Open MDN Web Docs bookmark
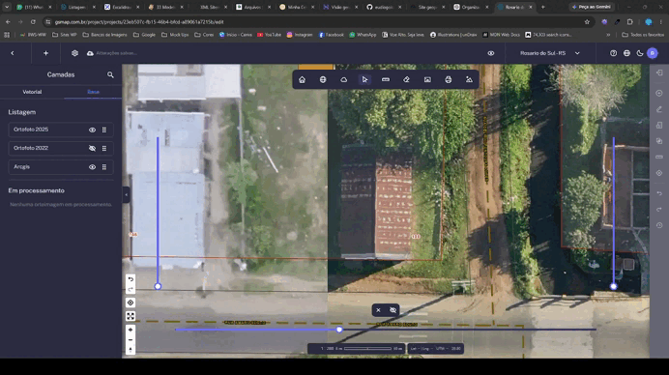This screenshot has height=375, width=669. tap(502, 35)
